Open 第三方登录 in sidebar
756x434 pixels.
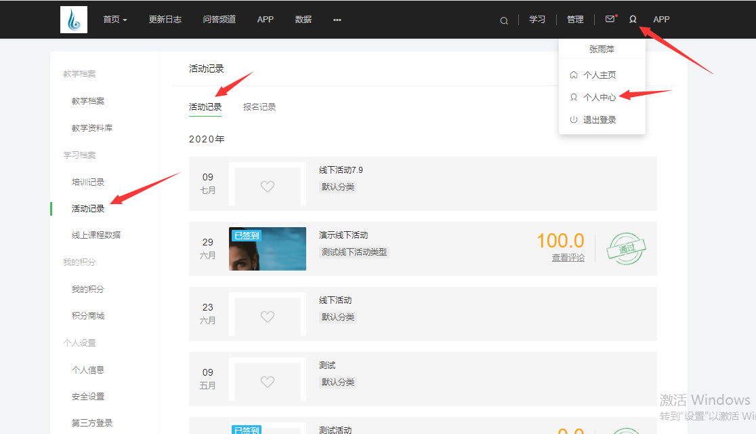(x=92, y=423)
